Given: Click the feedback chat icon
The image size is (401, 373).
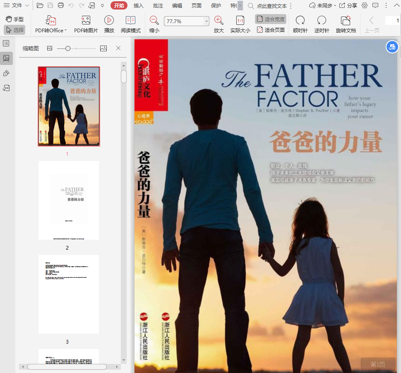Looking at the screenshot, I should pos(375,5).
